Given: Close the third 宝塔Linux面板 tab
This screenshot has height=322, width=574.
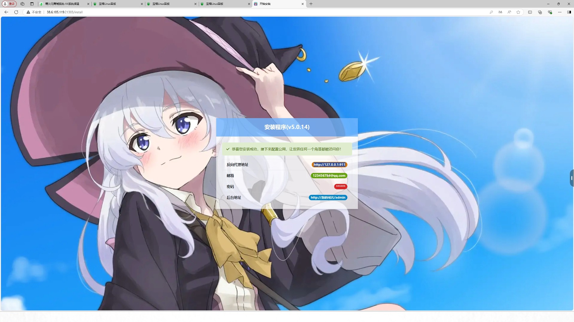Looking at the screenshot, I should point(249,4).
